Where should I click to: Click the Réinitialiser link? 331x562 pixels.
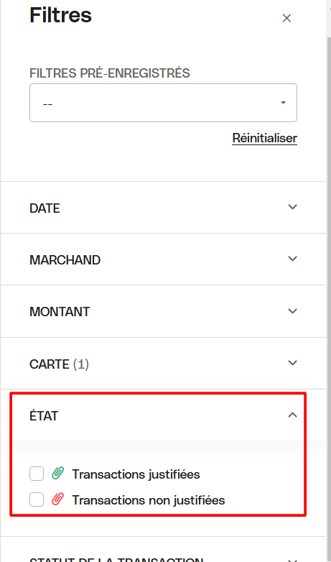pyautogui.click(x=265, y=138)
